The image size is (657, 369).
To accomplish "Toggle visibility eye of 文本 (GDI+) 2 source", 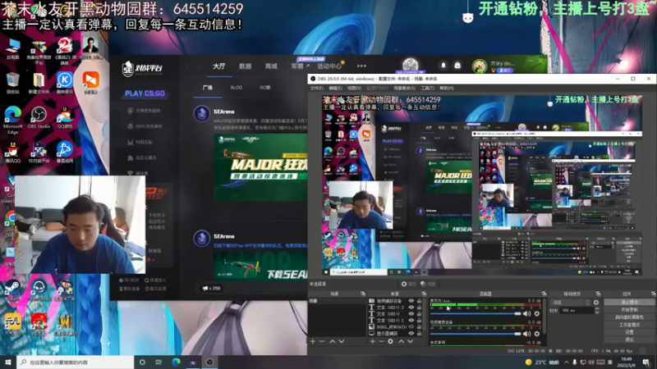I will tap(411, 321).
